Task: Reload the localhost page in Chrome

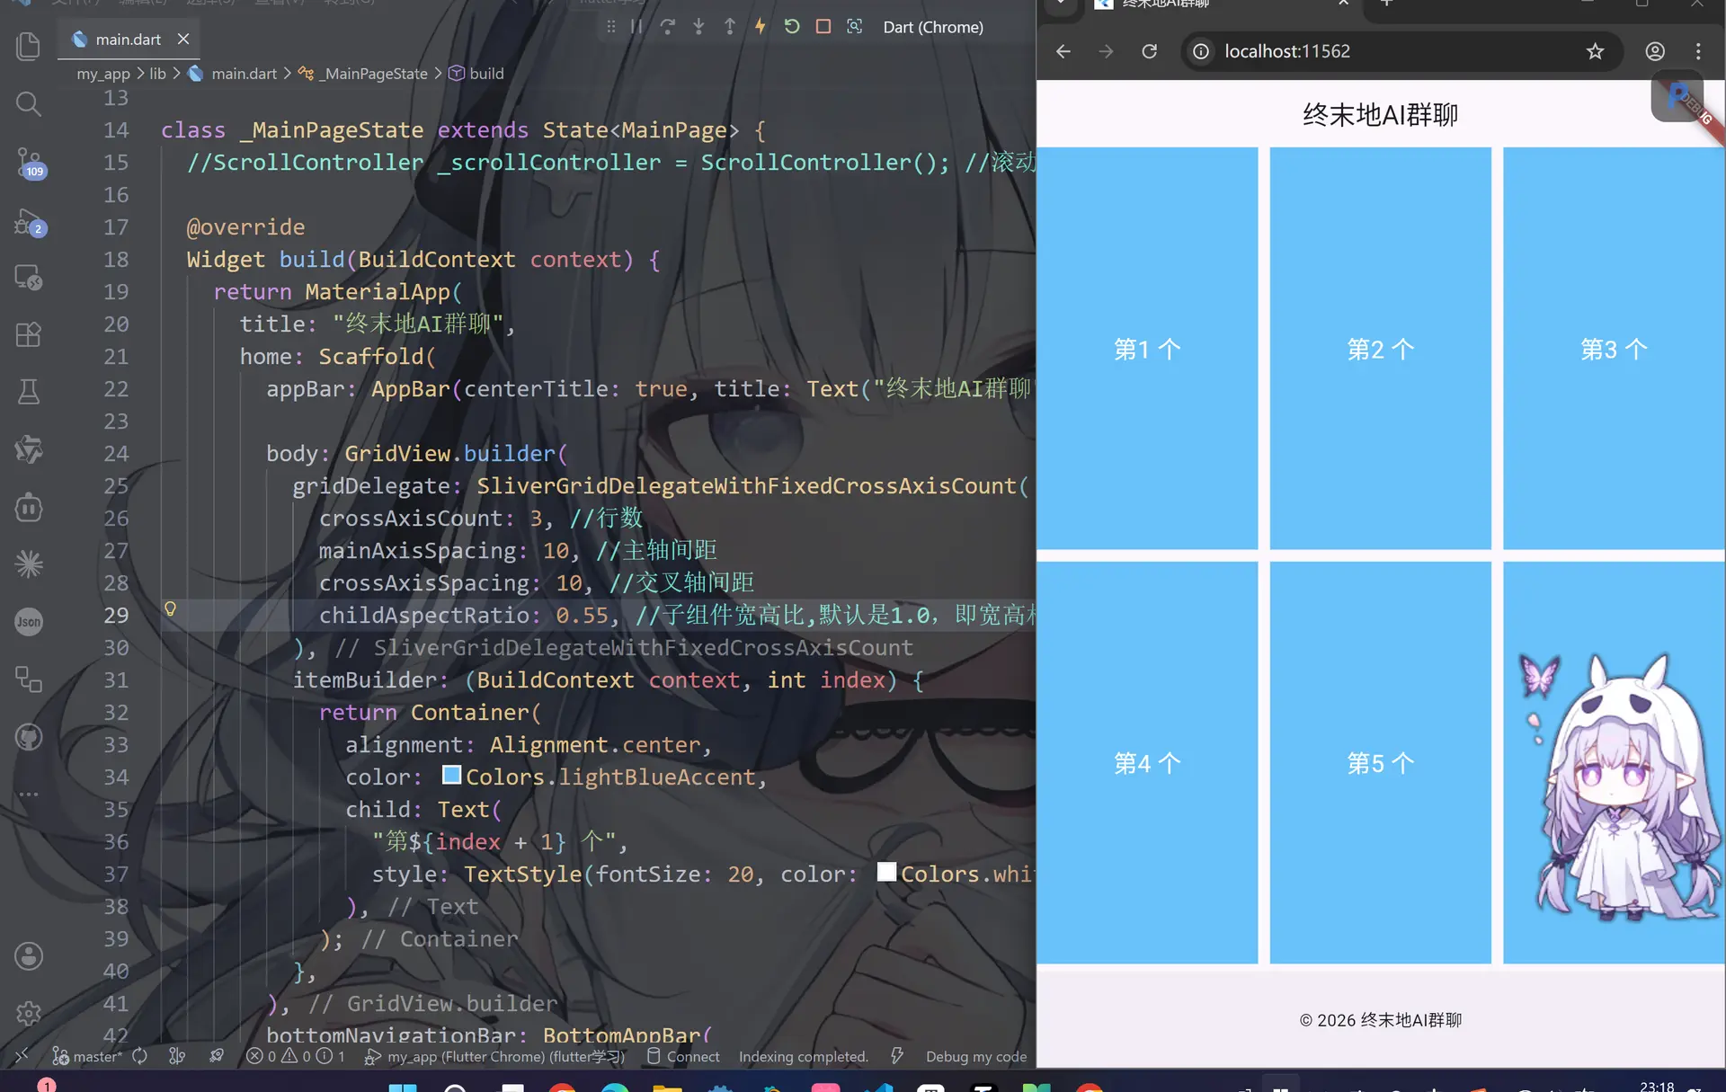Action: [x=1149, y=51]
